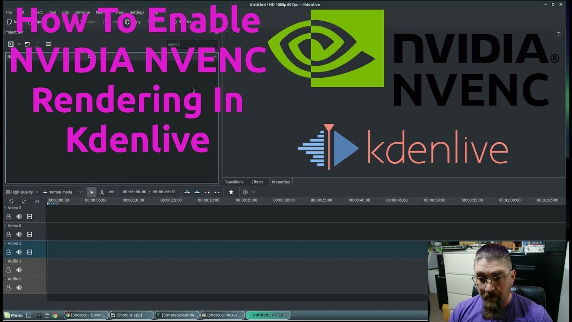This screenshot has height=322, width=572.
Task: Switch to Shotcut Download Chrome window
Action: pyautogui.click(x=86, y=315)
